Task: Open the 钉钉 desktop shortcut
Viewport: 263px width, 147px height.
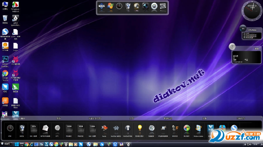Action: [5, 88]
